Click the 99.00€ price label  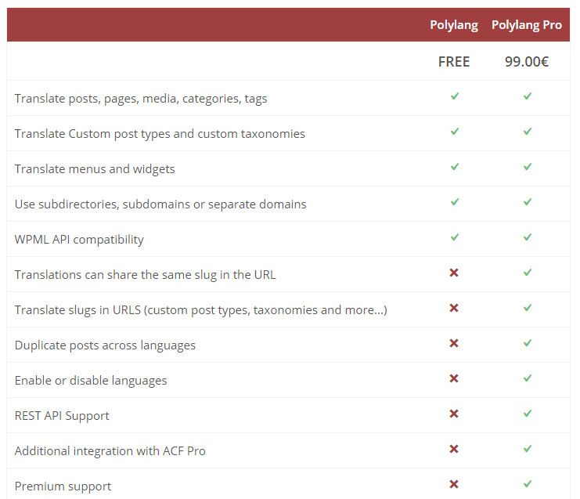(527, 61)
